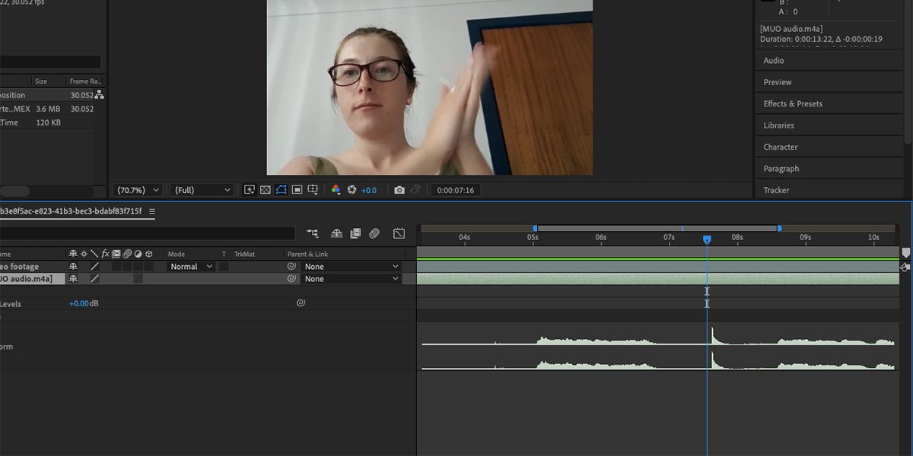The image size is (913, 456).
Task: Switch to the Tracker panel
Action: tap(776, 190)
